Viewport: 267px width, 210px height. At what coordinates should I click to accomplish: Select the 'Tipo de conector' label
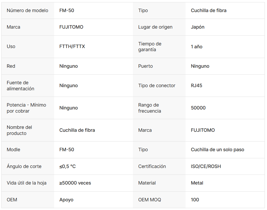coord(157,86)
